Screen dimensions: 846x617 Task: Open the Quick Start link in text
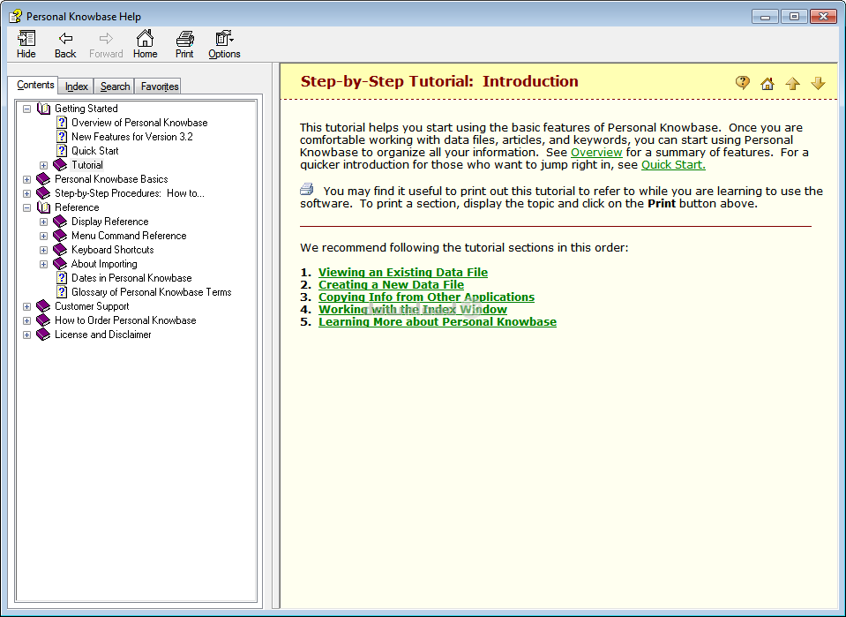(x=673, y=165)
